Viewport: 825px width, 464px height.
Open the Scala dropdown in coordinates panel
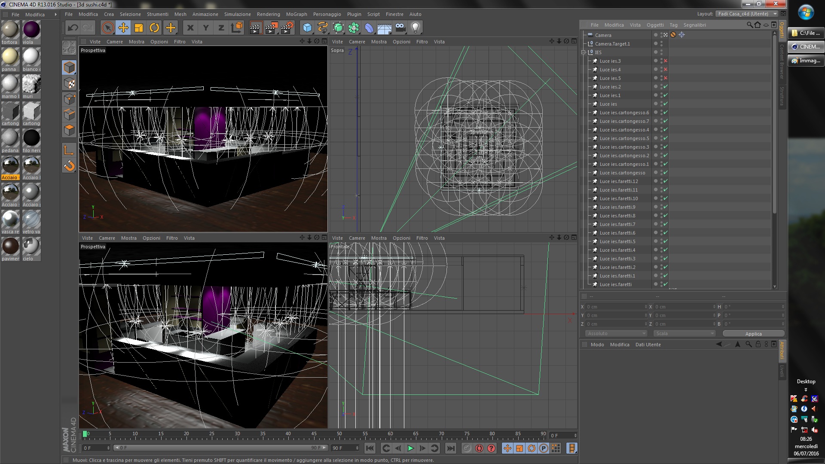[684, 333]
